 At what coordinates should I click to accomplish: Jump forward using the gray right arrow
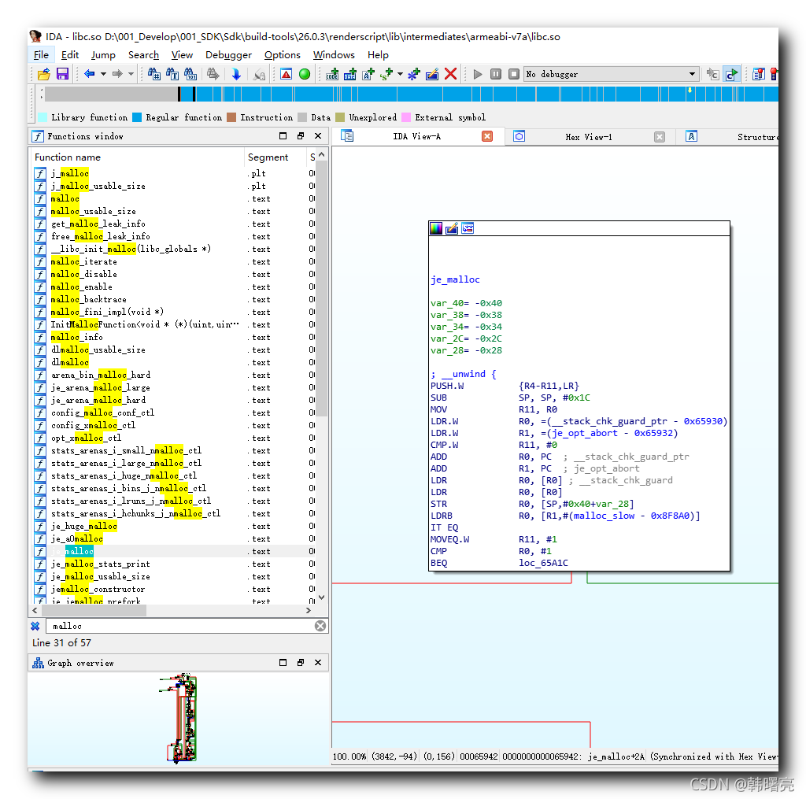coord(118,74)
